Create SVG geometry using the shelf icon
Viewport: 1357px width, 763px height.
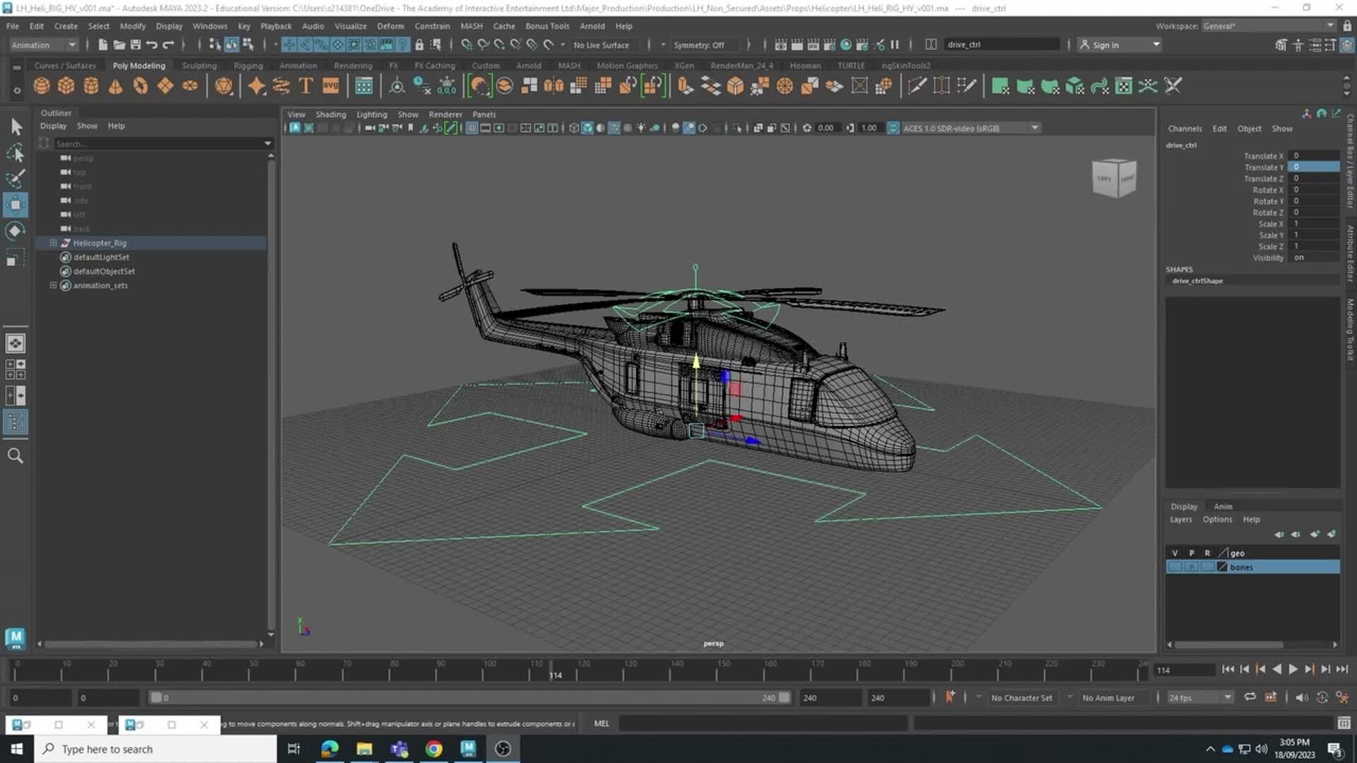[329, 85]
